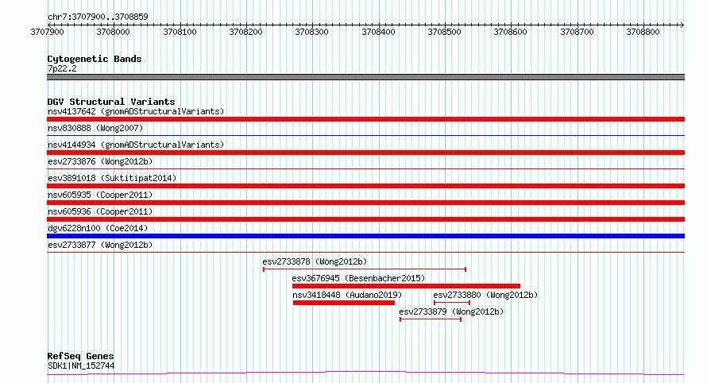Viewport: 707px width, 383px height.
Task: Select the esv2733878 (Wong2012b) label
Action: click(x=315, y=261)
